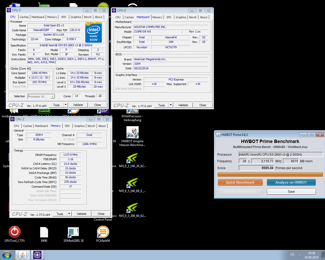Click the 8076 MB mem field
Image resolution: width=325 pixels, height=260 pixels.
pos(291,161)
